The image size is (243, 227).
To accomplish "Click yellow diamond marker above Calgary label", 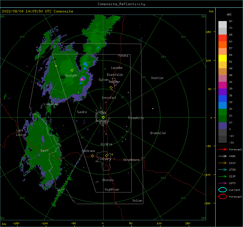I will pos(107,155).
